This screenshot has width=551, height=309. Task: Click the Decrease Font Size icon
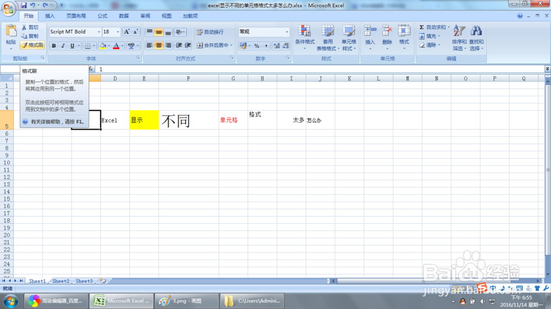pos(135,32)
